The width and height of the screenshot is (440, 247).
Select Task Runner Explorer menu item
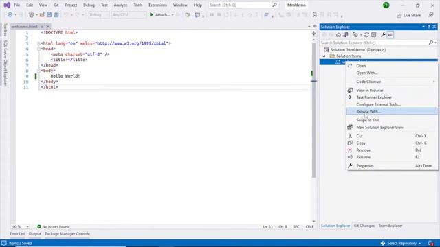[x=392, y=97]
